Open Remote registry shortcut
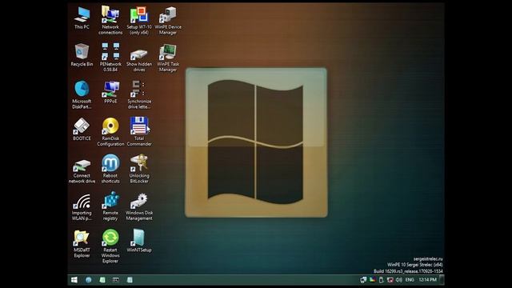 coord(110,206)
